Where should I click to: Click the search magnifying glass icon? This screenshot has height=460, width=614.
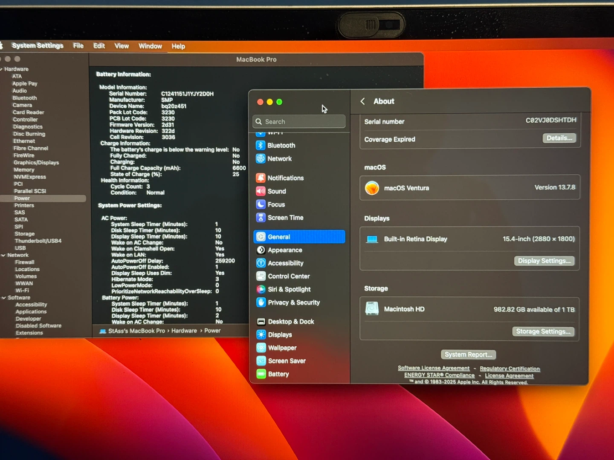[258, 121]
